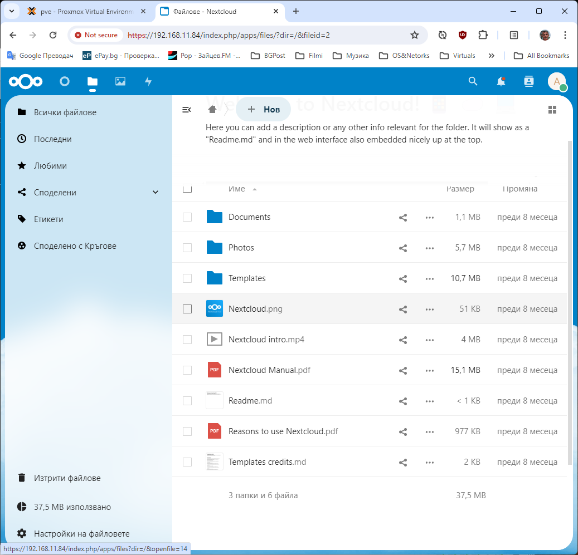Open more actions menu for Templates
This screenshot has height=555, width=578.
pos(429,278)
